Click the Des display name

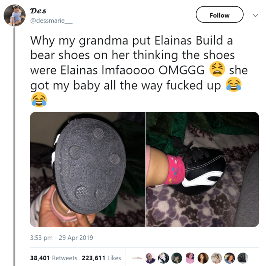38,11
